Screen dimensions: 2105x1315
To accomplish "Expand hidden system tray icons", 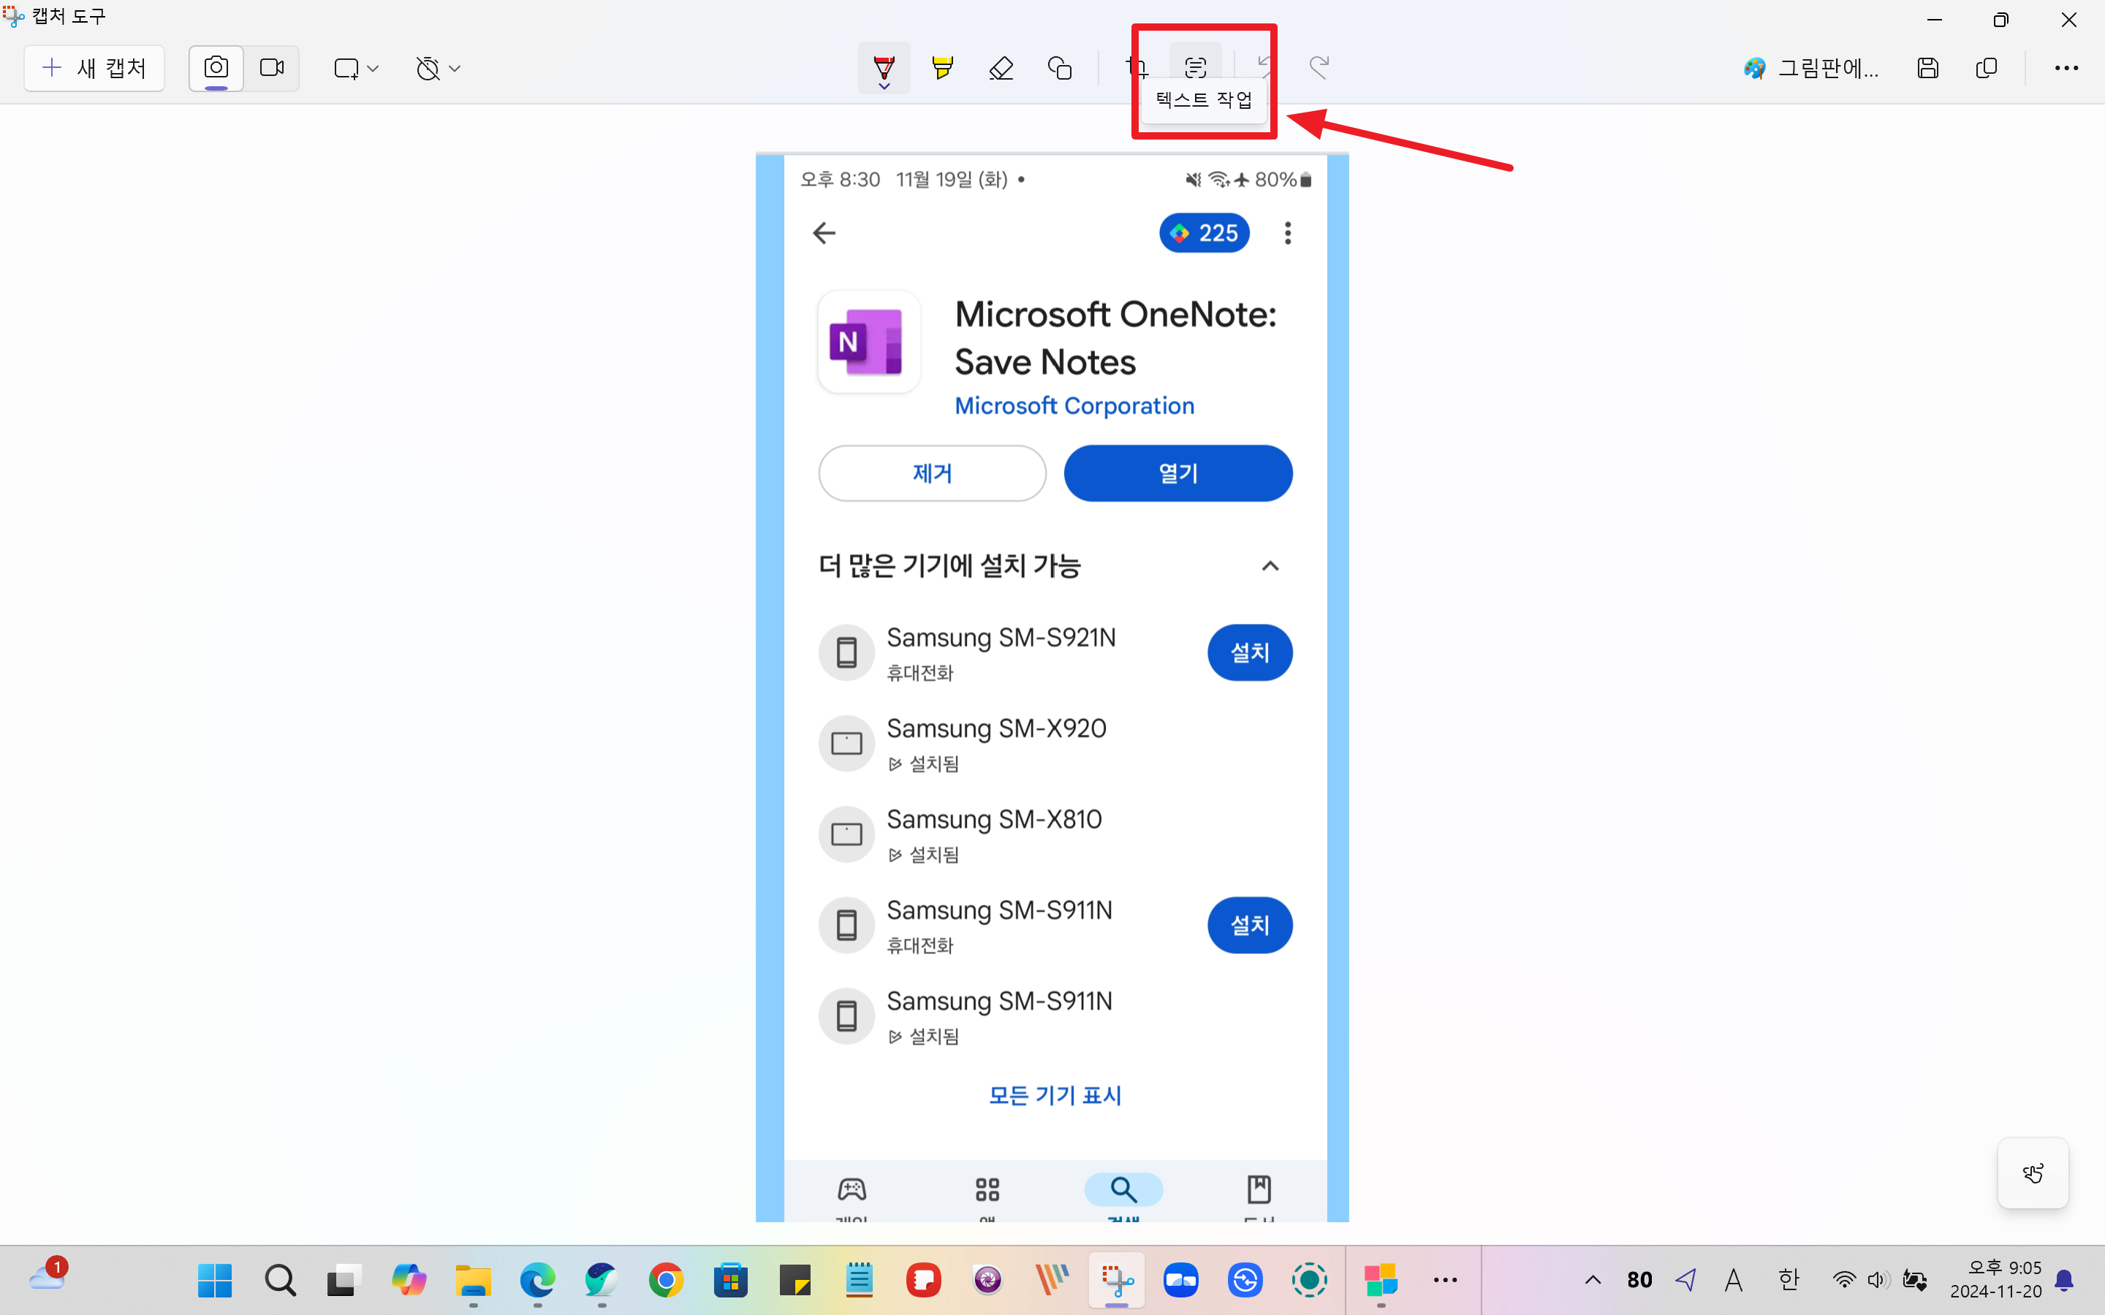I will coord(1593,1280).
